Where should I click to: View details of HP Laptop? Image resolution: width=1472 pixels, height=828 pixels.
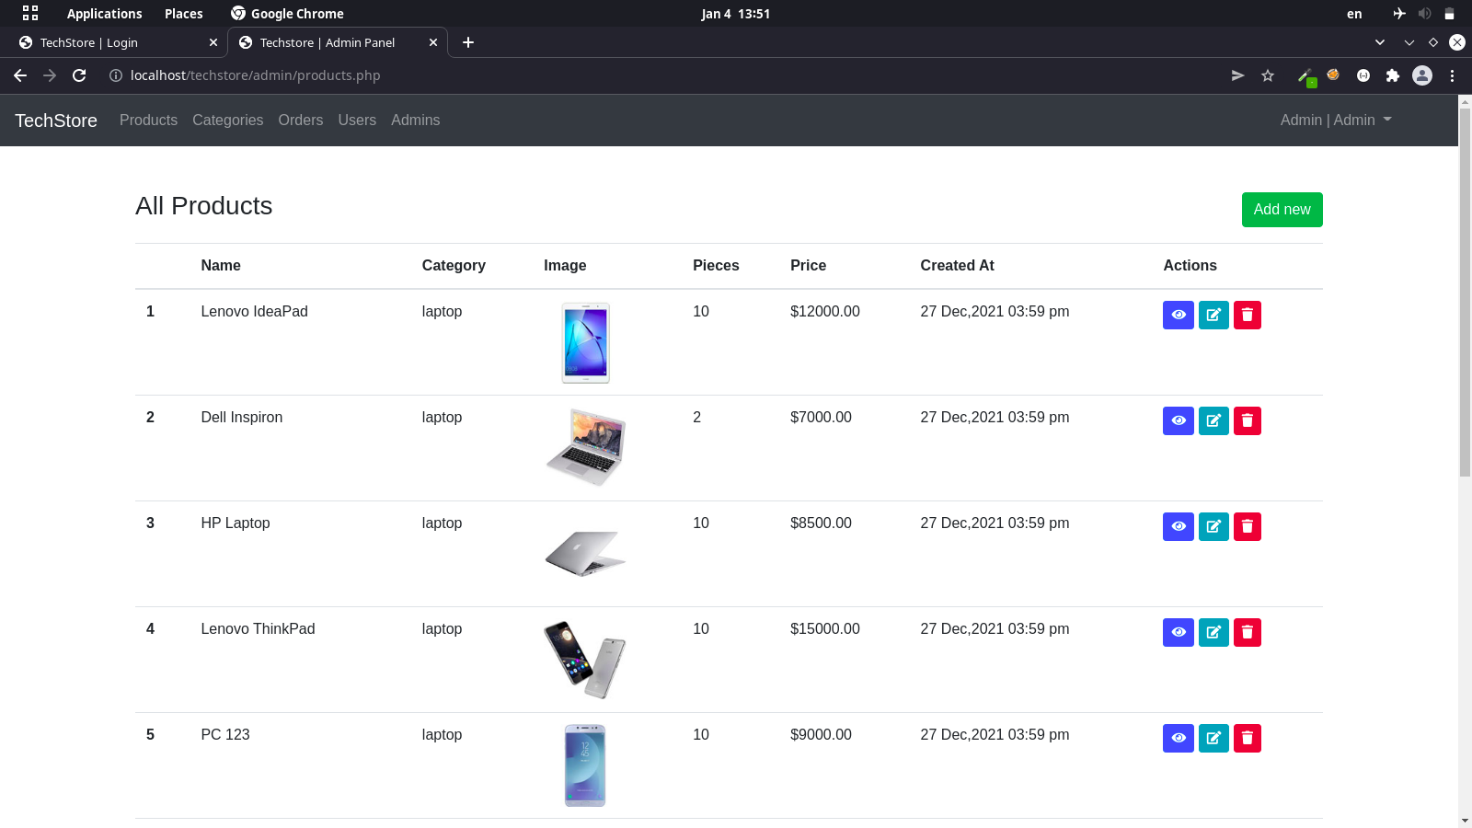tap(1178, 526)
